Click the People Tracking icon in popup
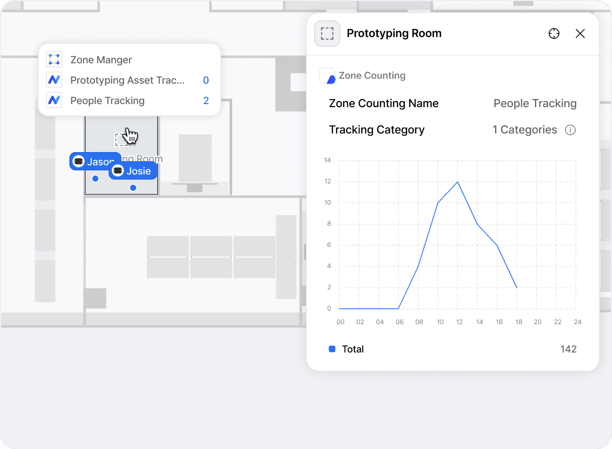This screenshot has width=612, height=449. 54,101
